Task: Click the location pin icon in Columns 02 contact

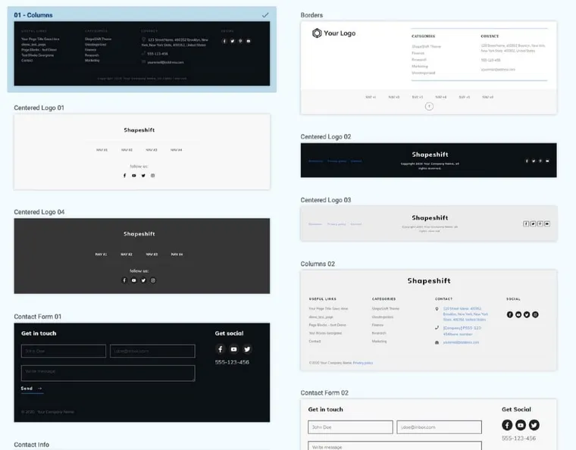Action: (437, 309)
